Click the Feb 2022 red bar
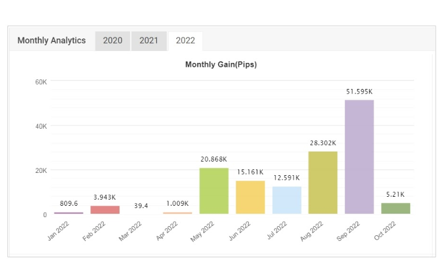447x267 pixels. [105, 210]
